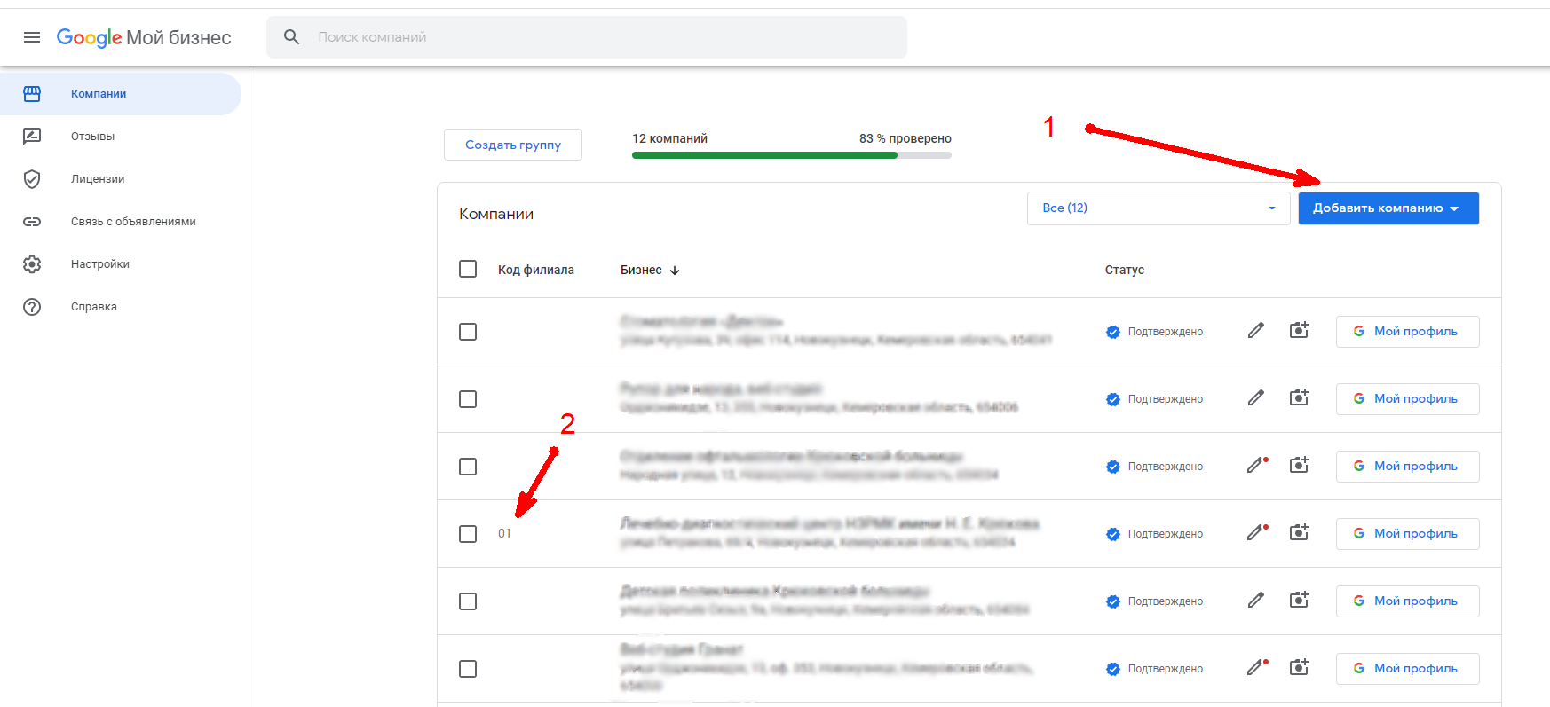Click Мой профиль in second company row
The height and width of the screenshot is (707, 1550).
coord(1407,399)
